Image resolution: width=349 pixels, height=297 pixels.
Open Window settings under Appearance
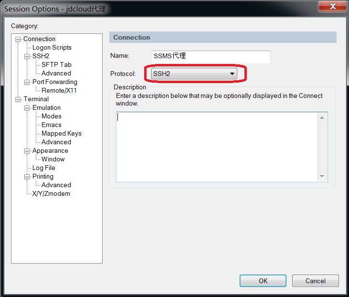coord(53,159)
